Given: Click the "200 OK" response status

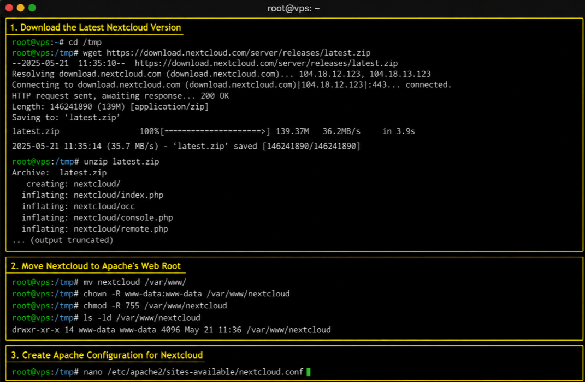Looking at the screenshot, I should tap(215, 96).
